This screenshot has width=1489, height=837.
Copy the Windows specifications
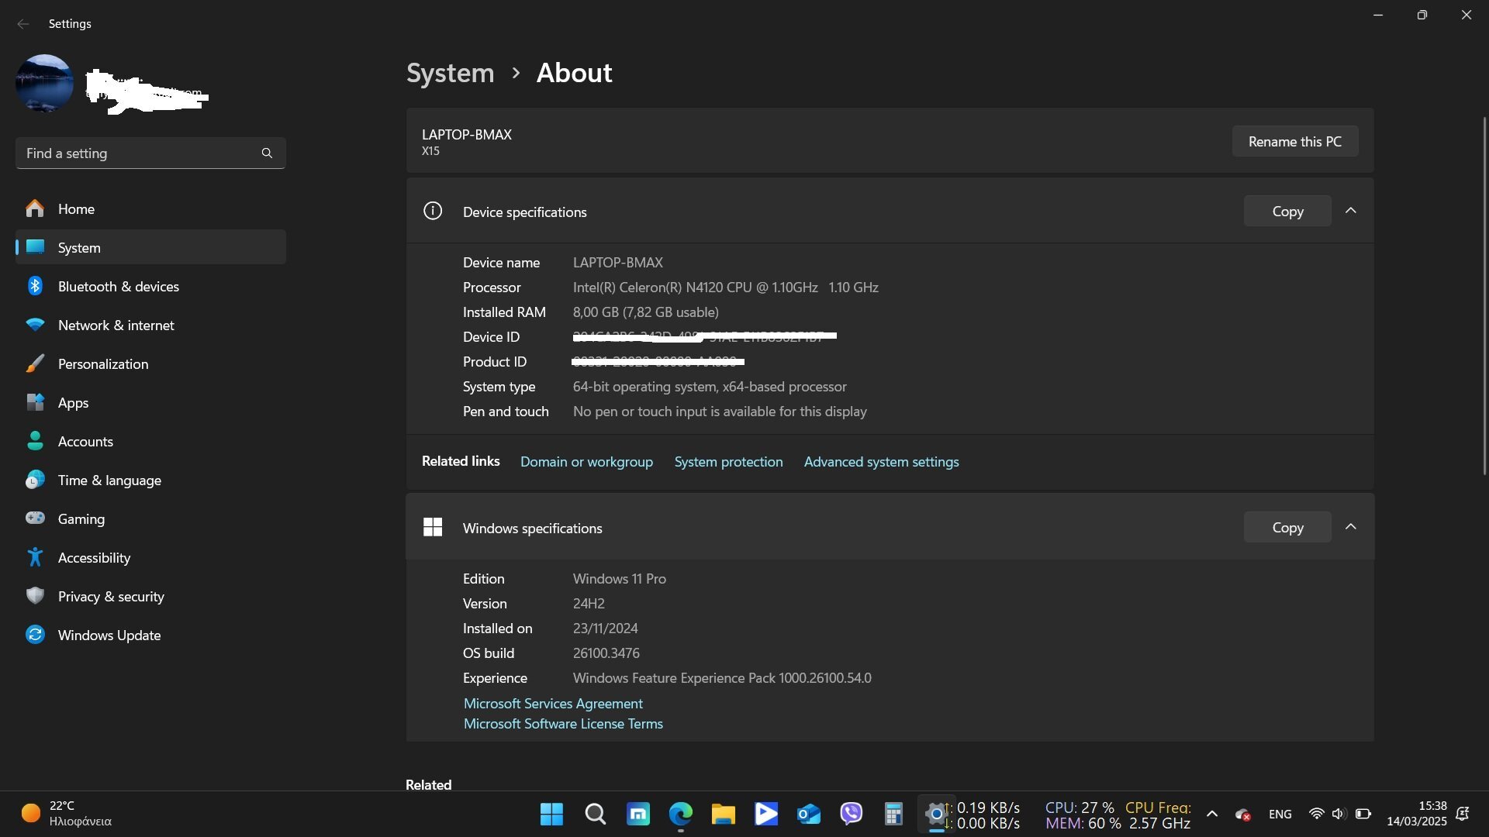(1287, 528)
